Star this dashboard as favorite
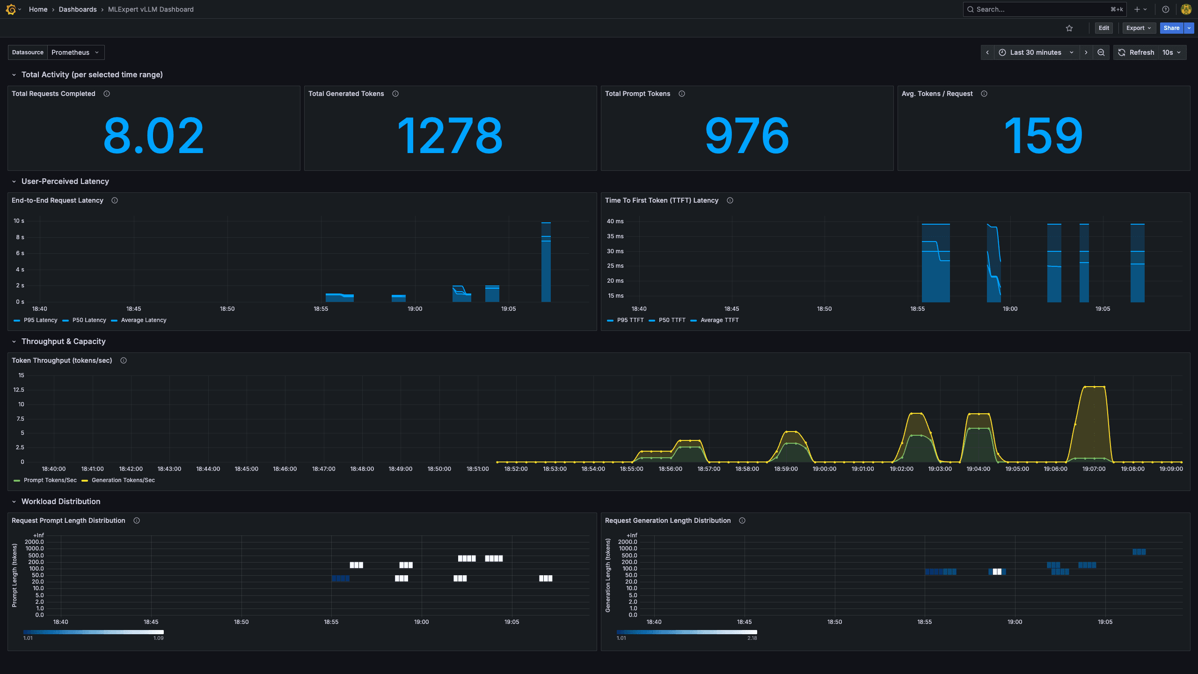This screenshot has width=1198, height=674. (x=1069, y=28)
